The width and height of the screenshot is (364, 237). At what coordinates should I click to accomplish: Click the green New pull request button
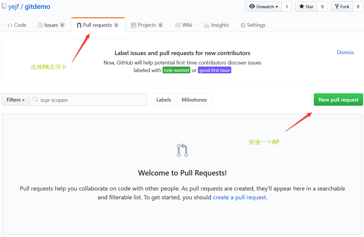[x=338, y=100]
